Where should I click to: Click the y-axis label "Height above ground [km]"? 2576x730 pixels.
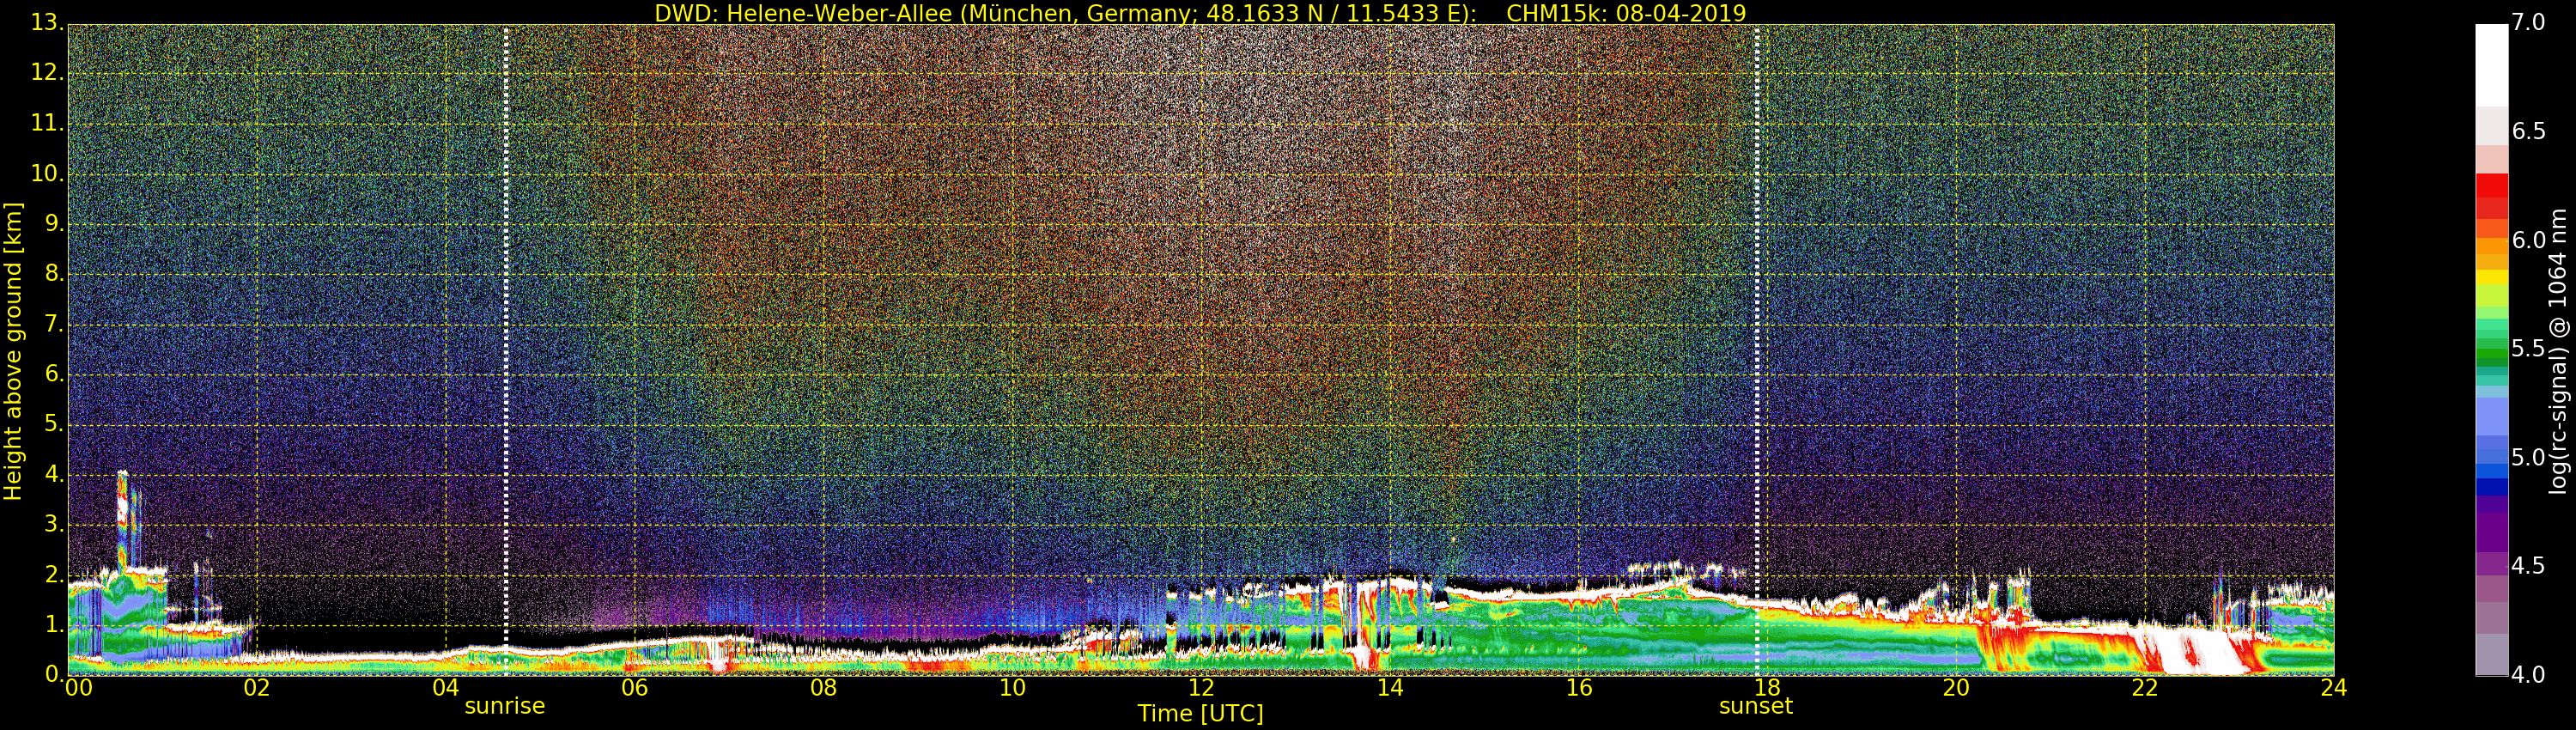click(x=13, y=351)
